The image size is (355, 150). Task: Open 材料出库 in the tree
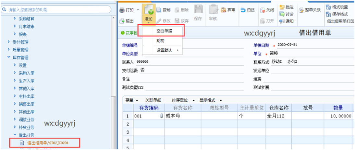tap(27, 96)
